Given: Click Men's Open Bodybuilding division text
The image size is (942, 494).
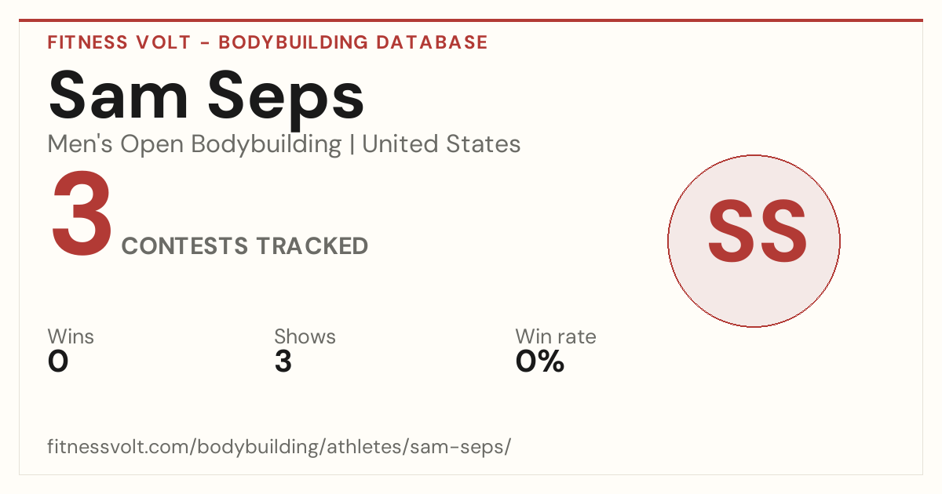Looking at the screenshot, I should (x=195, y=144).
